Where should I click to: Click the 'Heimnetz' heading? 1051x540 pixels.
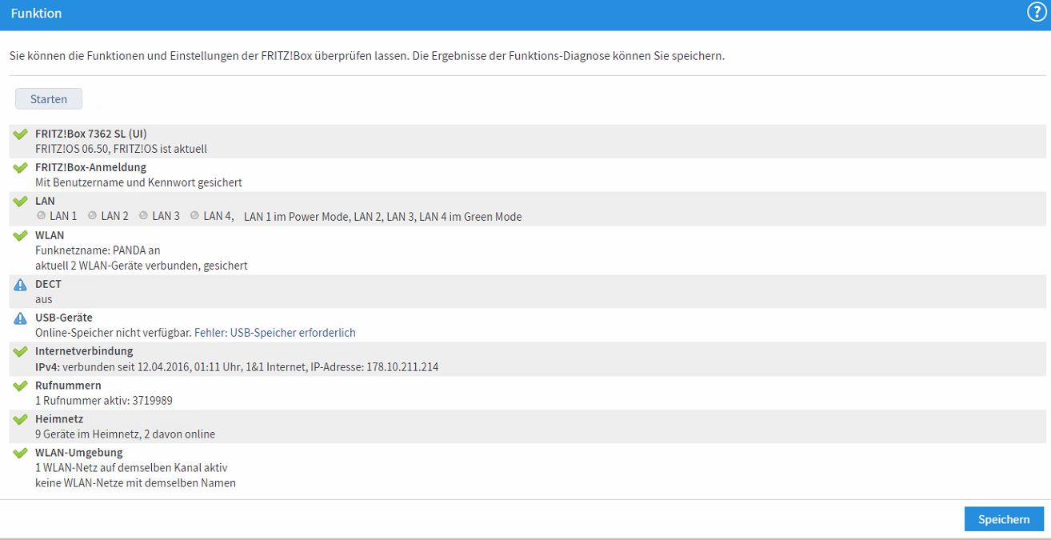point(59,419)
